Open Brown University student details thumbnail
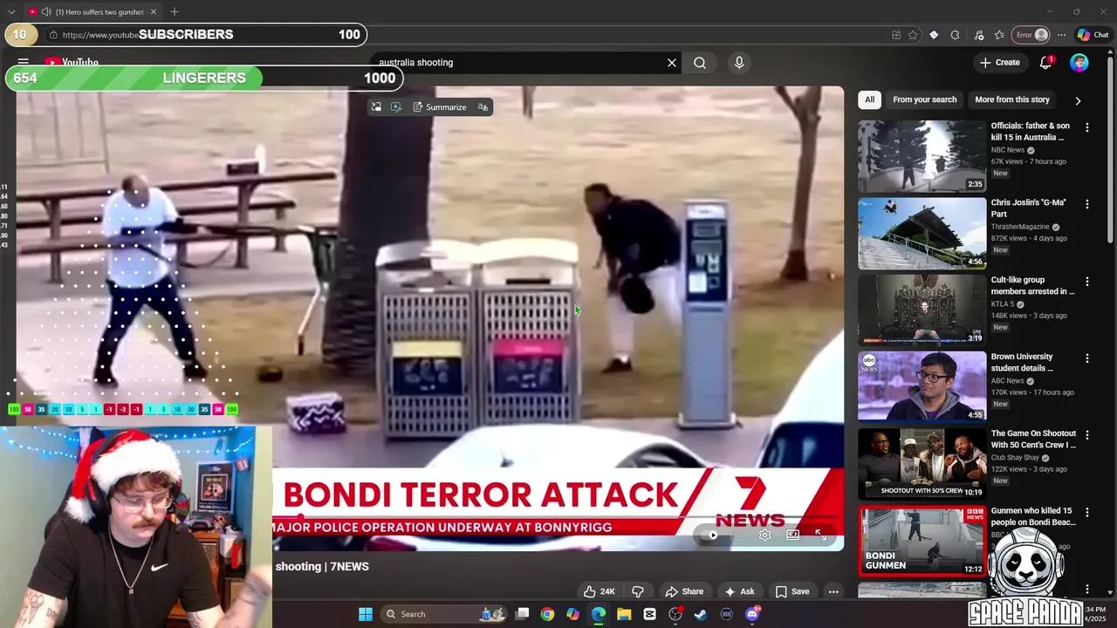The height and width of the screenshot is (628, 1117). 922,387
